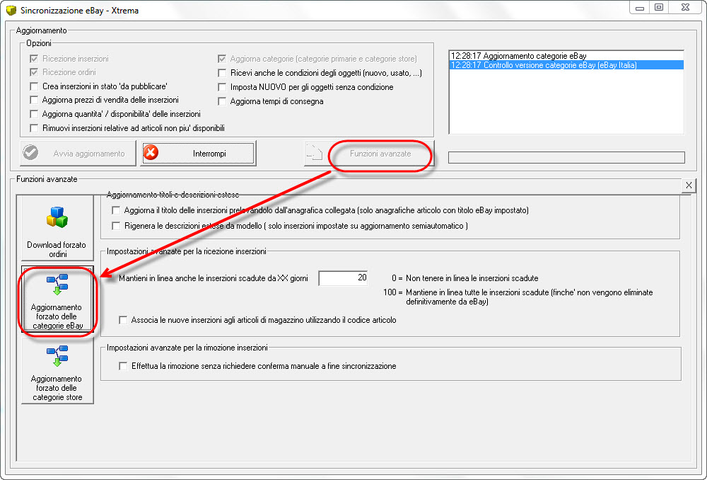Toggle Effettua la rimozione senza conferma manuale

coord(122,366)
